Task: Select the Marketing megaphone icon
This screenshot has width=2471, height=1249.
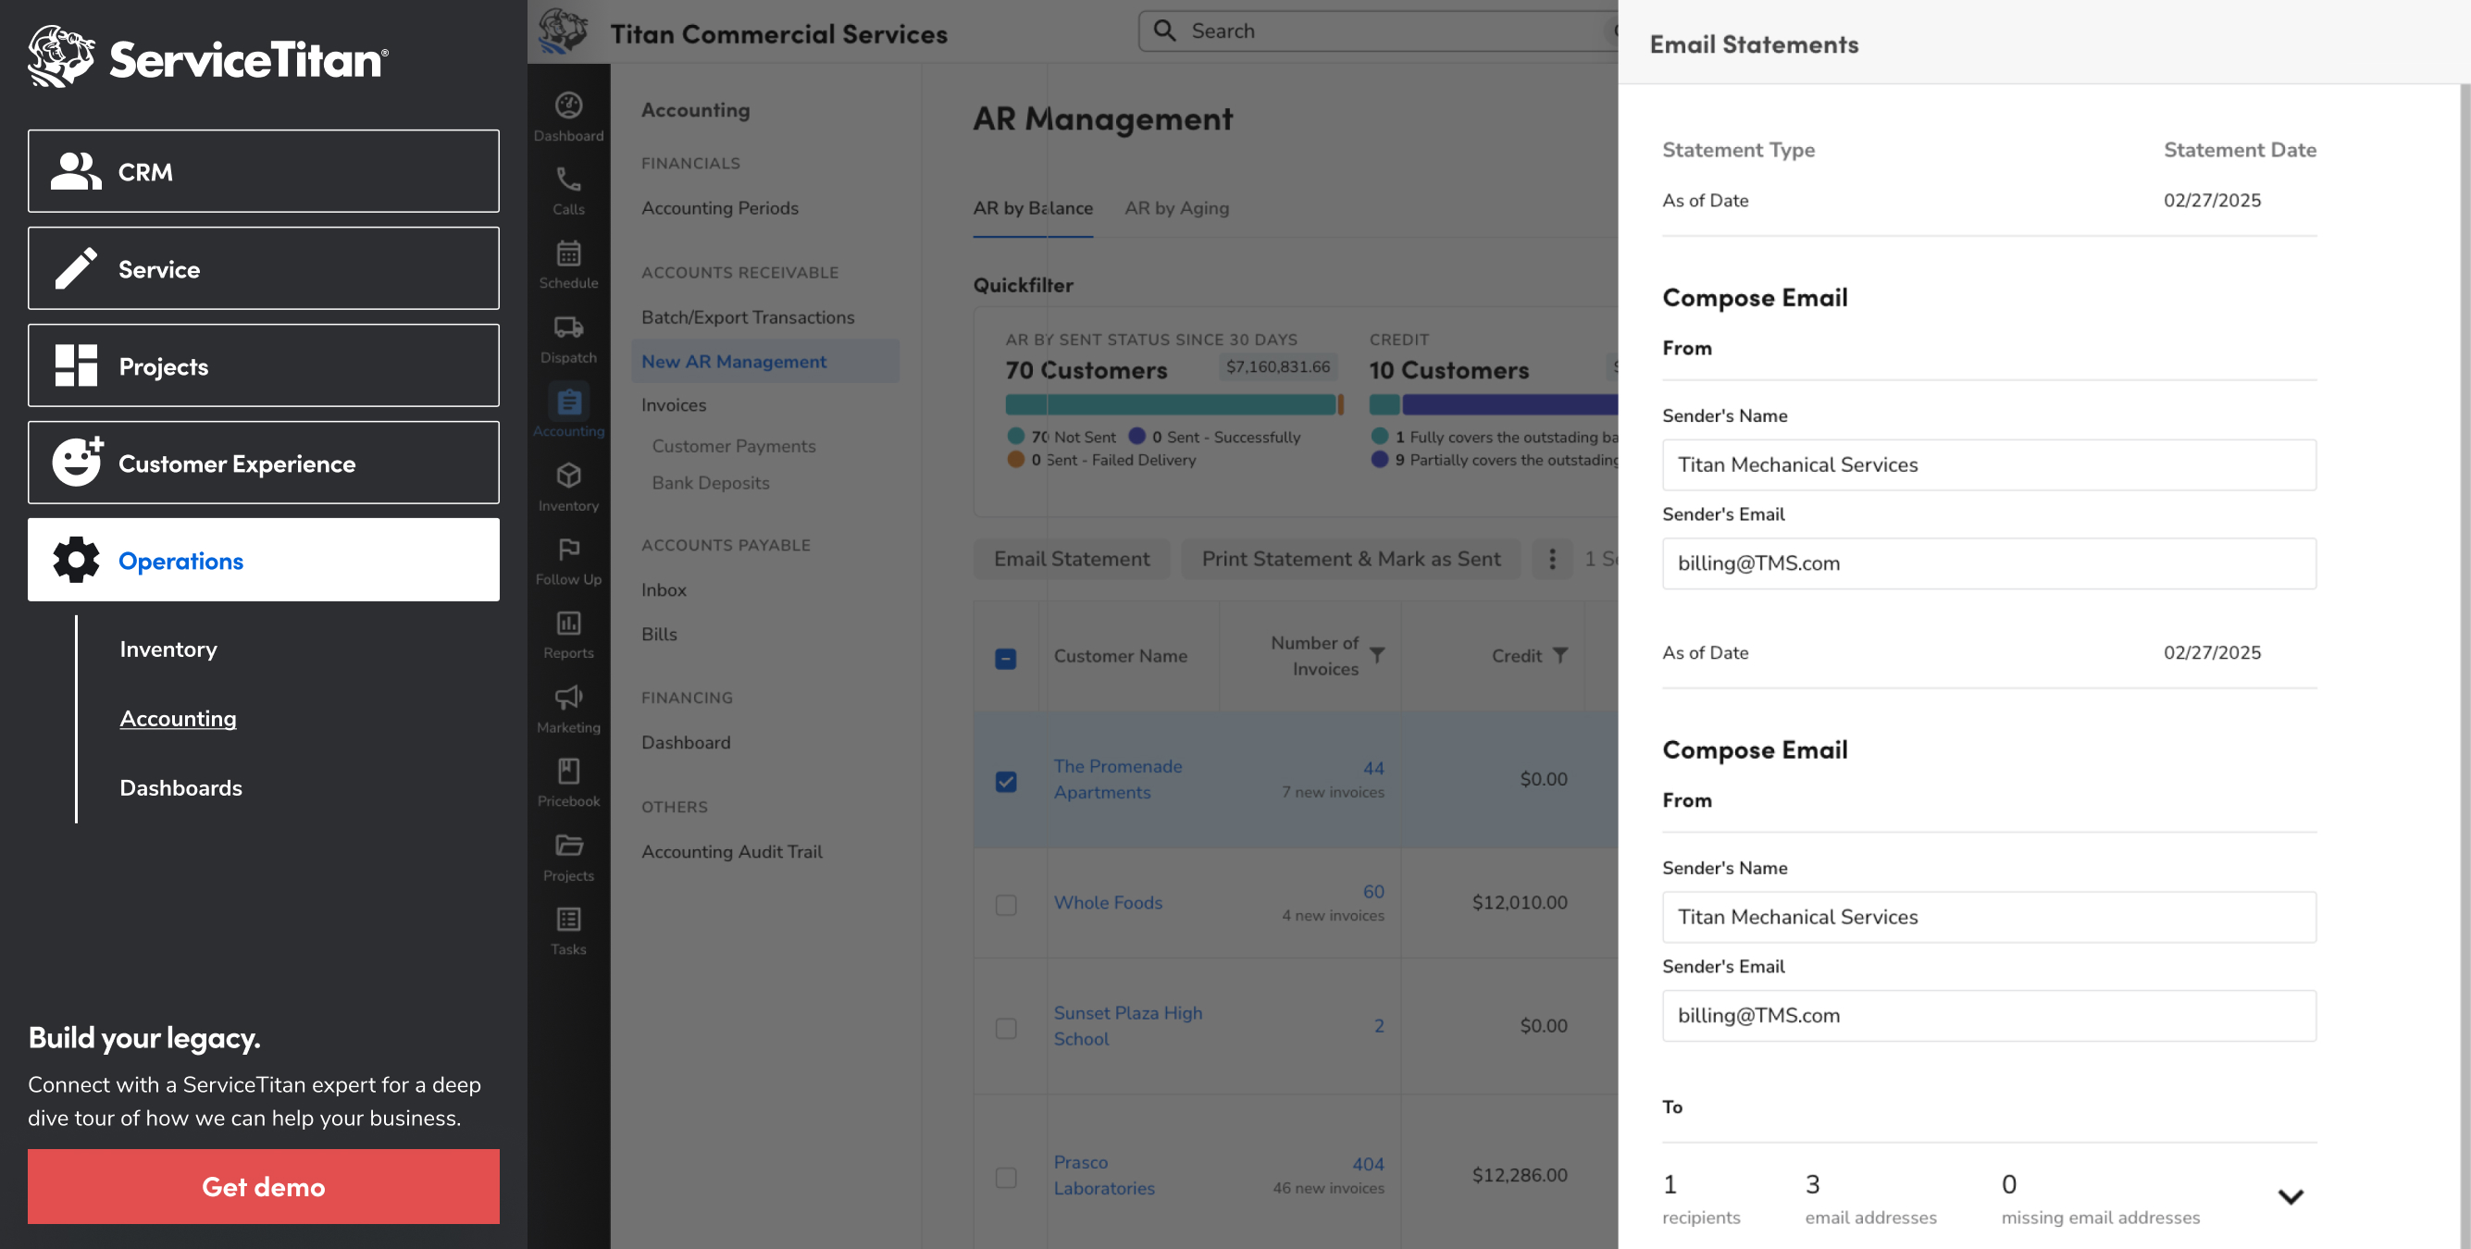Action: pos(568,699)
